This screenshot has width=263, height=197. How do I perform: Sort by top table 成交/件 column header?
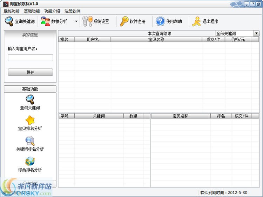point(214,40)
